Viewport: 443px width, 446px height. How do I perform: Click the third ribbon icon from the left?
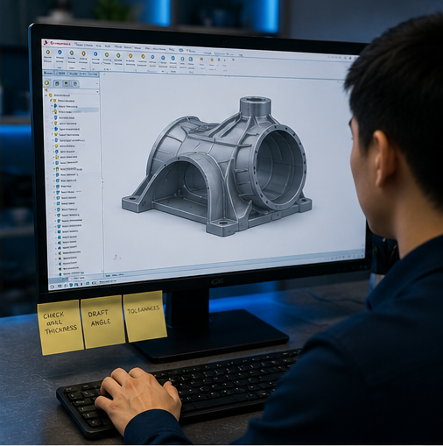[x=72, y=53]
